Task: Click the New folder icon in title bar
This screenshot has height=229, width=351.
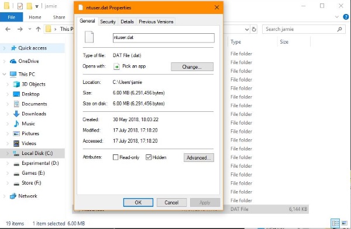Action: 30,6
